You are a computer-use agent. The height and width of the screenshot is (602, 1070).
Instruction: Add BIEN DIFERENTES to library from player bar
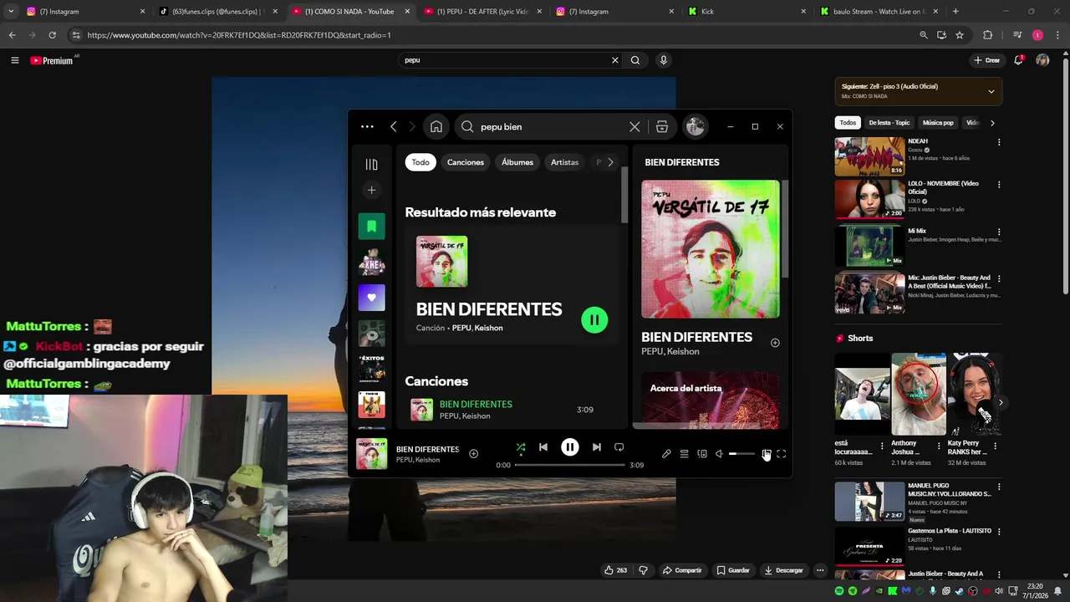(x=473, y=454)
